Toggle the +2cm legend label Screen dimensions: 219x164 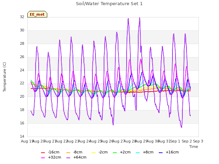click(125, 152)
